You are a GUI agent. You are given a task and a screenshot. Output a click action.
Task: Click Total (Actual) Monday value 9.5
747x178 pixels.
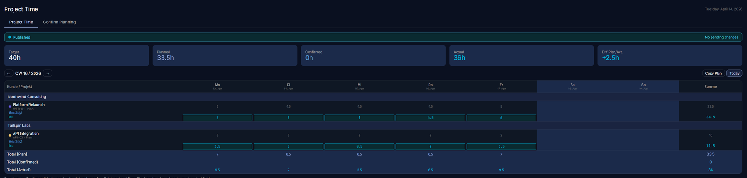pos(217,170)
